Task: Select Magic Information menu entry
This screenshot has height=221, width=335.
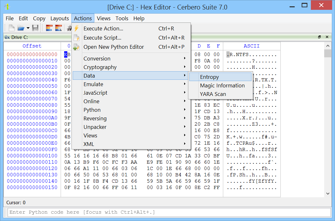Action: pos(222,85)
